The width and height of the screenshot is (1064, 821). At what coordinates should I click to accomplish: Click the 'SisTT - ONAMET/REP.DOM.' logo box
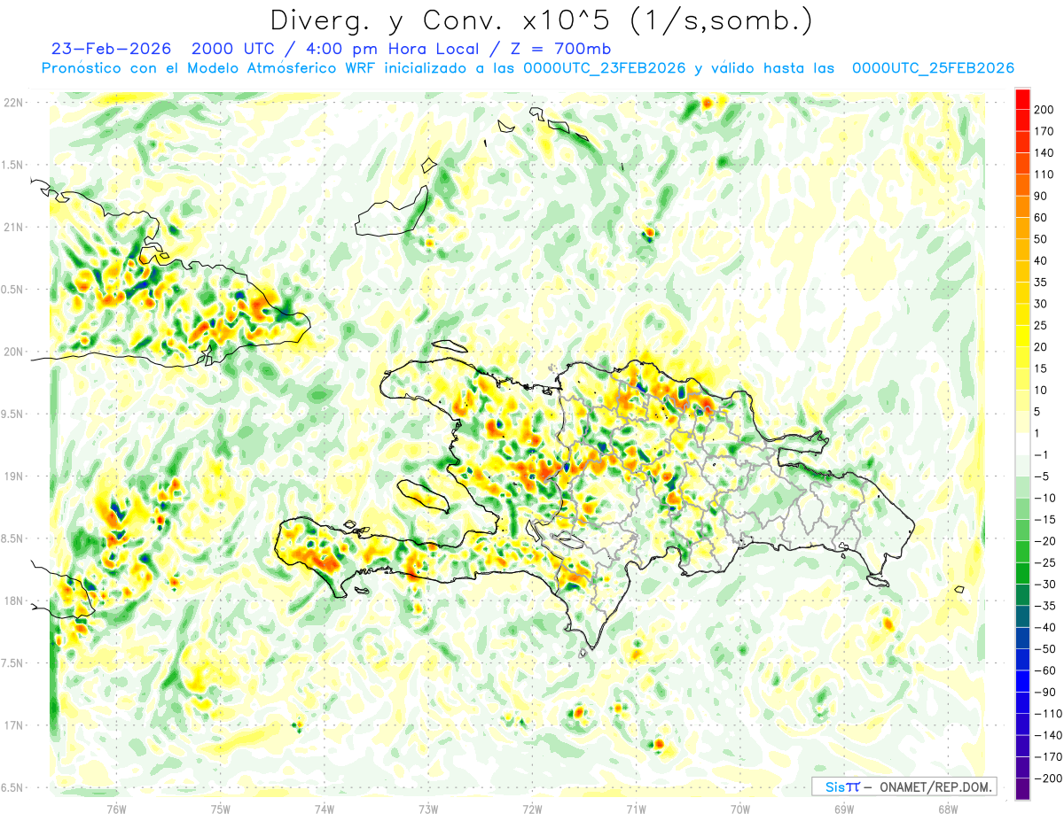904,786
